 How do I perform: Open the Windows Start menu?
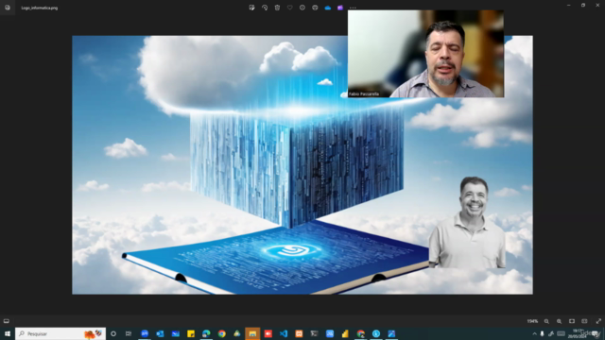(x=8, y=333)
